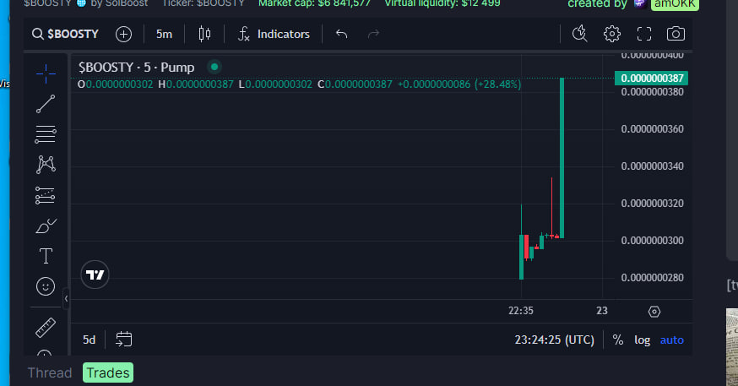Collapse the drawing toolbar arrow

pyautogui.click(x=66, y=298)
